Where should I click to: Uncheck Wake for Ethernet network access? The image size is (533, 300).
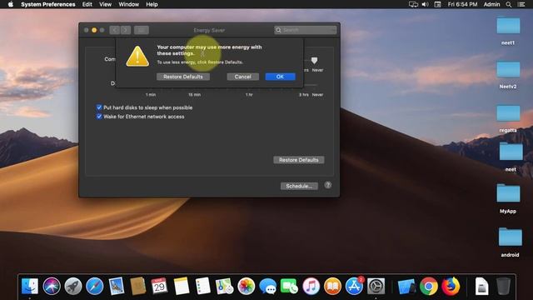[99, 117]
